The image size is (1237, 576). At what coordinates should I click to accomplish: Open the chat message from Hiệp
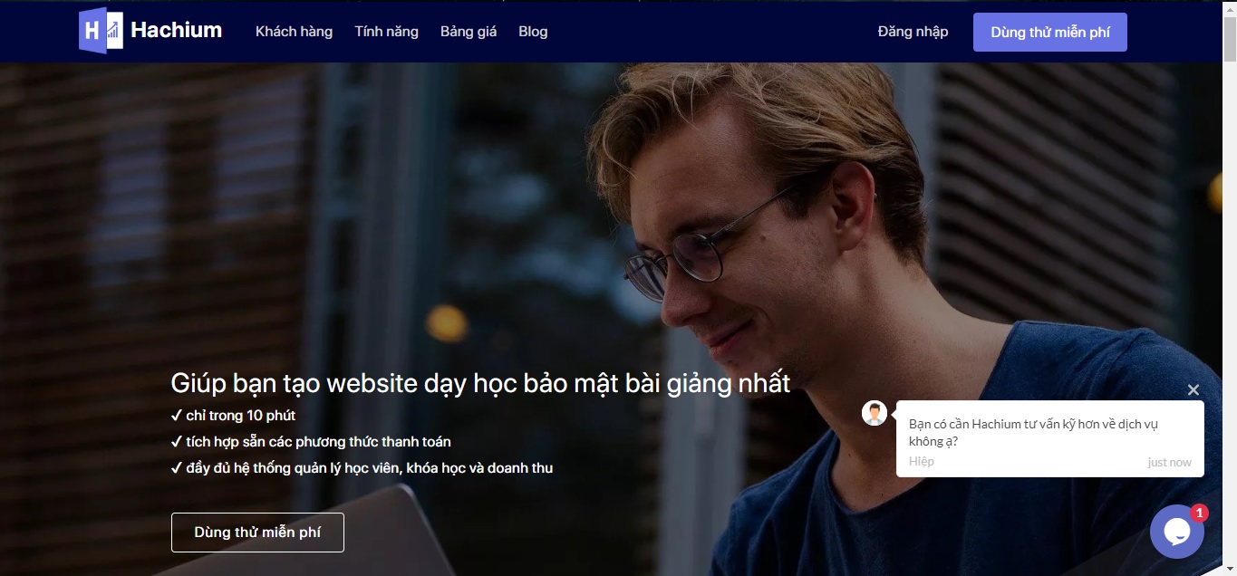[1050, 439]
